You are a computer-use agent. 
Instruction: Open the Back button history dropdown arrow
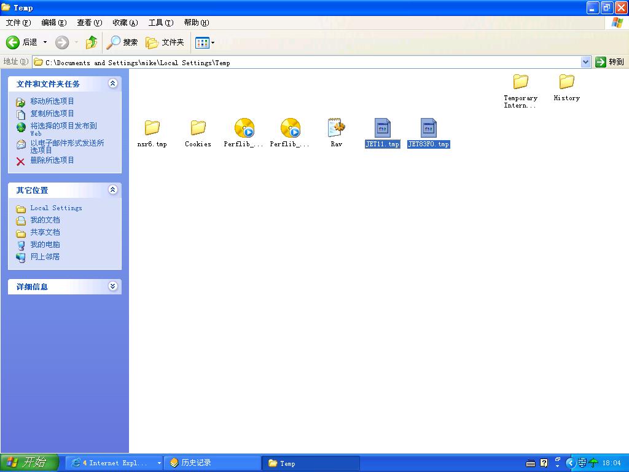(x=45, y=42)
